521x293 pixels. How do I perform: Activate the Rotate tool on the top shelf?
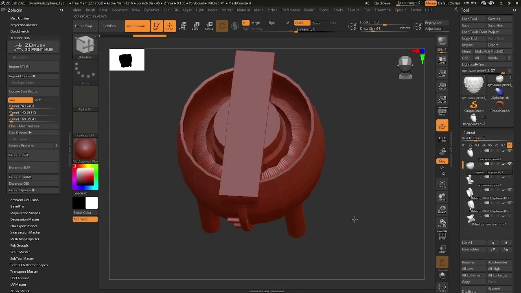[x=209, y=26]
